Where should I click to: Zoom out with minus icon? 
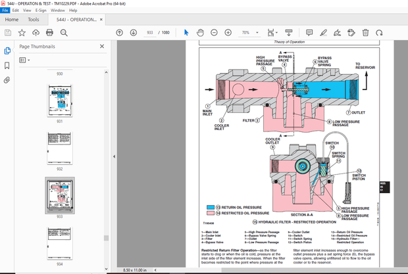214,32
